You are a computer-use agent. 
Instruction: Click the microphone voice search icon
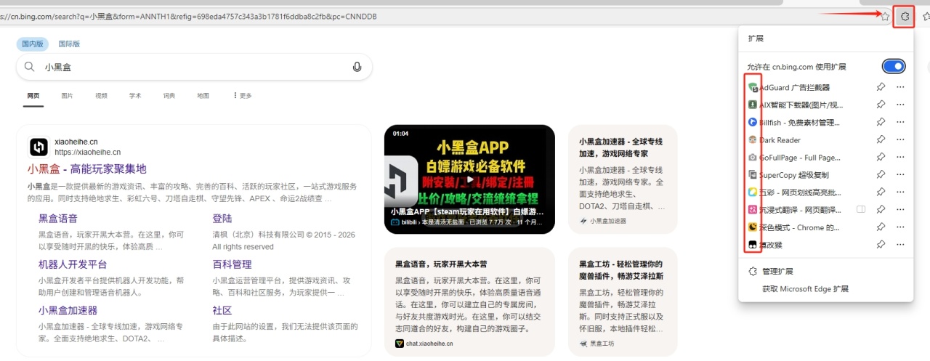click(357, 67)
